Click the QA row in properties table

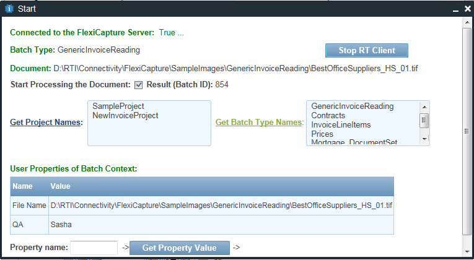201,225
